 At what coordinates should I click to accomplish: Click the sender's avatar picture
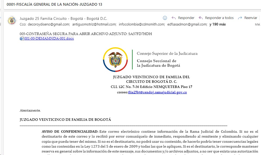(12, 21)
